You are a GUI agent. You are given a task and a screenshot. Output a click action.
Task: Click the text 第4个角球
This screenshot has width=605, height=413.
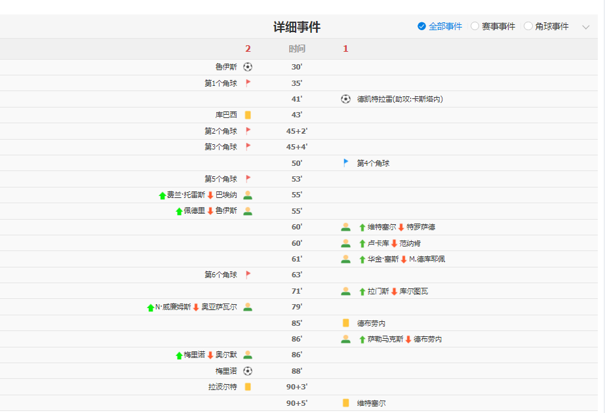pyautogui.click(x=373, y=163)
